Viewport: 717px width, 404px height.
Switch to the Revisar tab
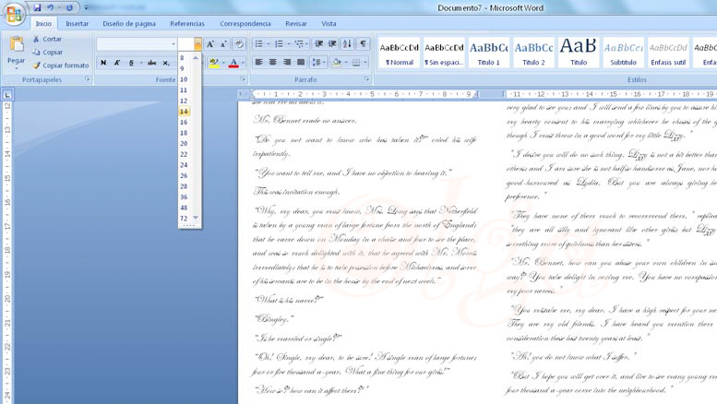point(296,24)
